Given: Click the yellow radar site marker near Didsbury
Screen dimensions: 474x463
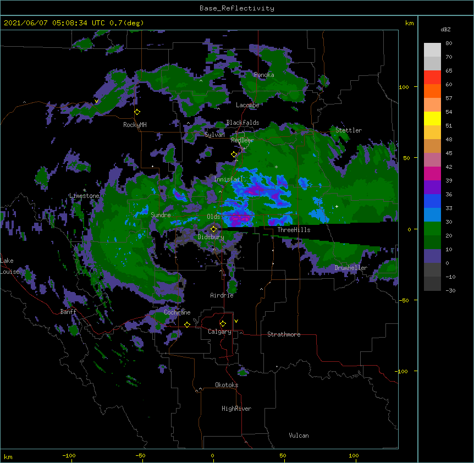Looking at the screenshot, I should point(213,229).
